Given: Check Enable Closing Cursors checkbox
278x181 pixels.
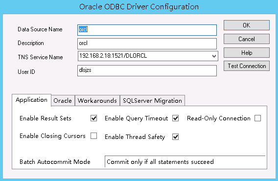Looking at the screenshot, I should tap(93, 136).
